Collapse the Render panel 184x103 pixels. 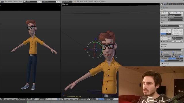point(164,10)
